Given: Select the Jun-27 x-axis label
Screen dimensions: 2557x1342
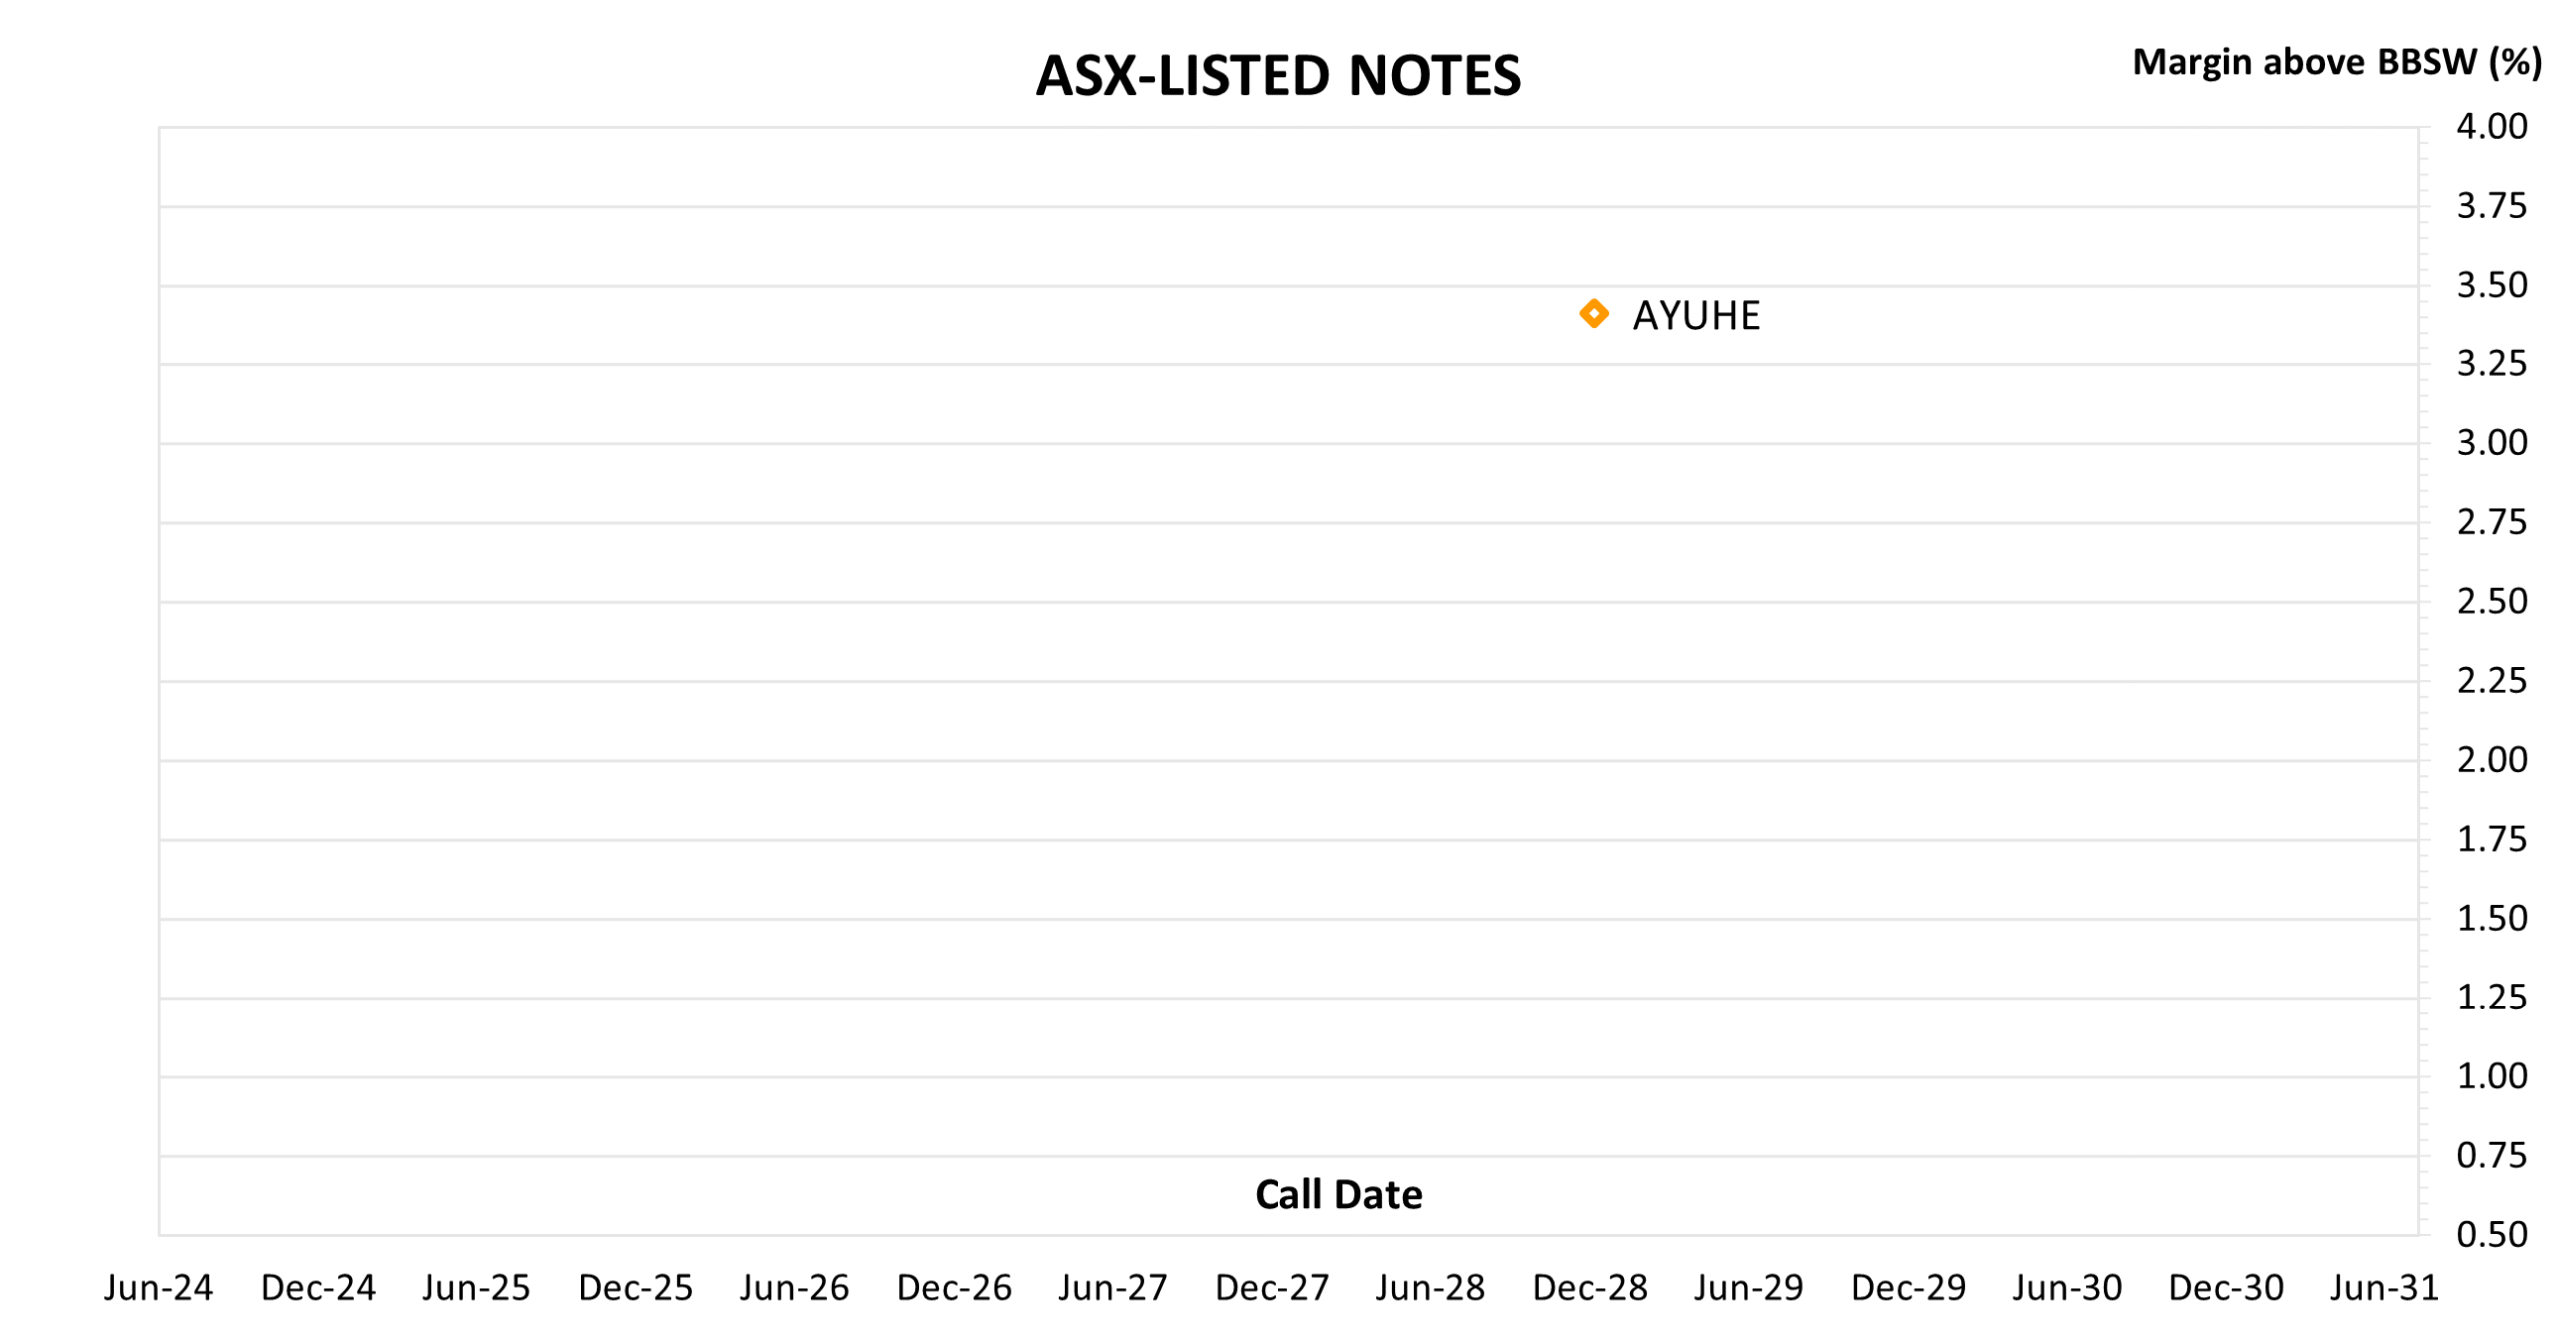Looking at the screenshot, I should (x=1113, y=1288).
